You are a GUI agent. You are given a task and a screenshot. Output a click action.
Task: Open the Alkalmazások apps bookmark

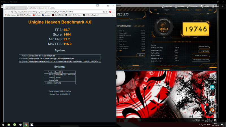pos(10,15)
